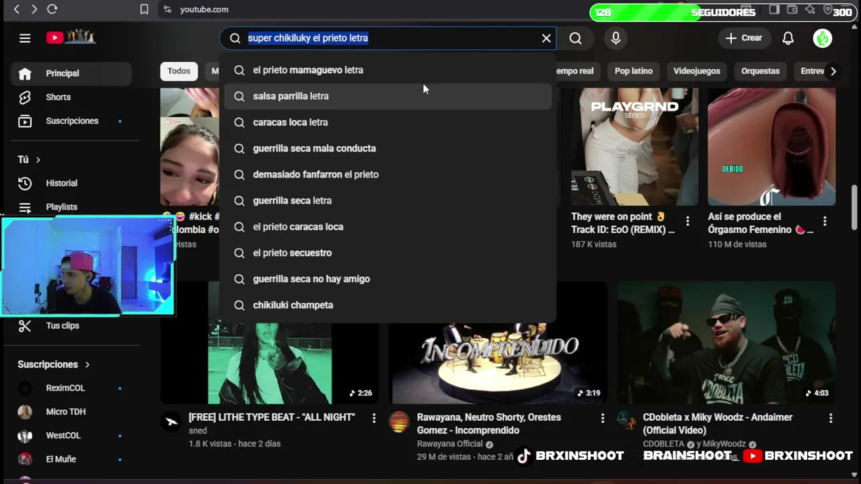Click the YouTube logo
The height and width of the screenshot is (484, 861).
[71, 38]
